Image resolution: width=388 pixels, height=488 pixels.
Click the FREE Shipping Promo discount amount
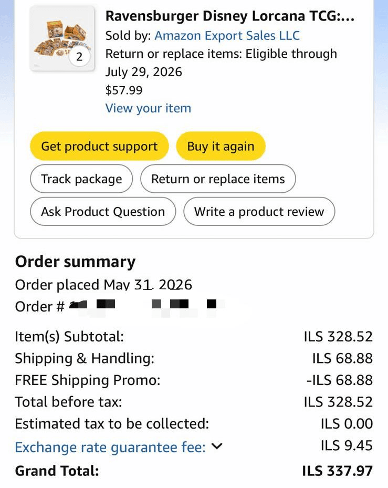[x=340, y=380]
